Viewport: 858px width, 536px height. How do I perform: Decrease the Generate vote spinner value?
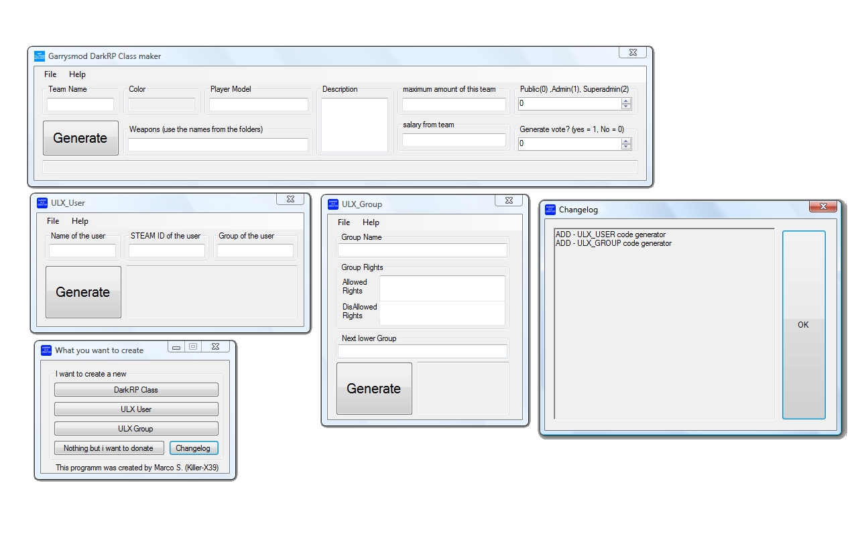(626, 147)
